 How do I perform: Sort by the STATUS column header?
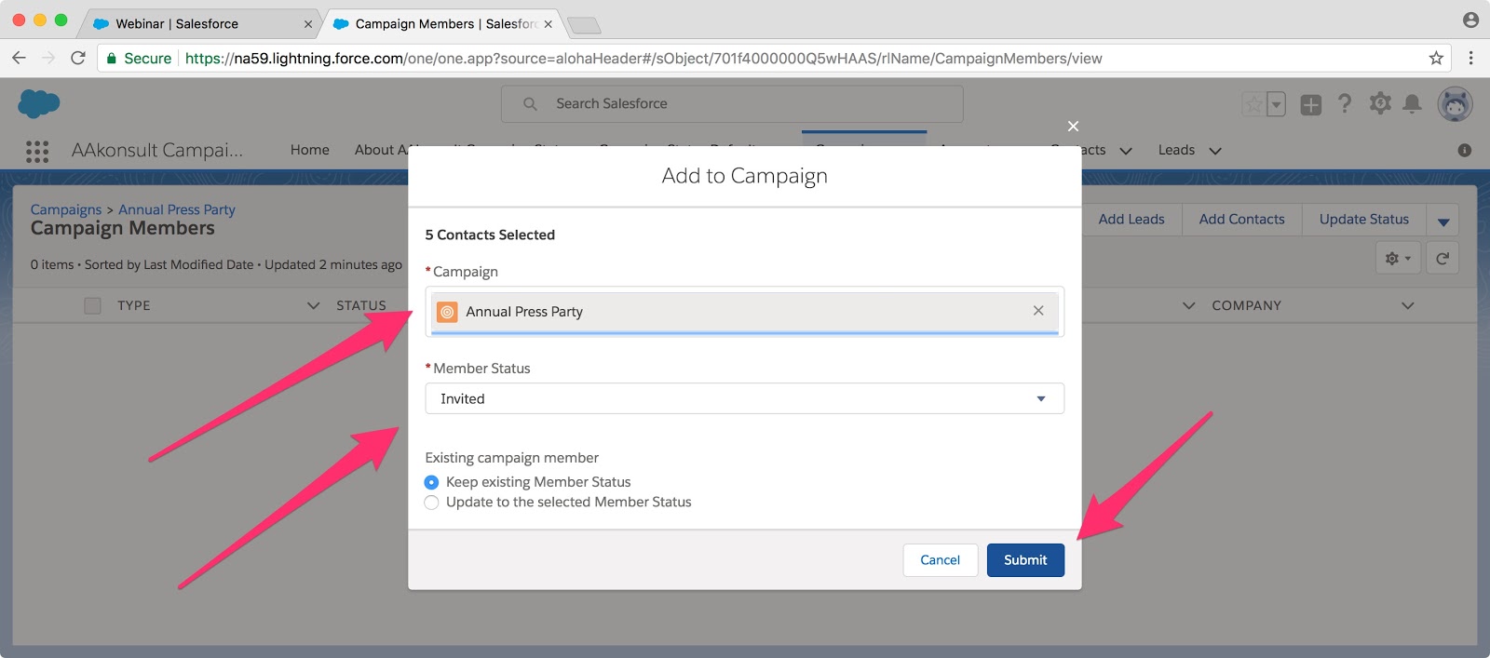[x=361, y=305]
